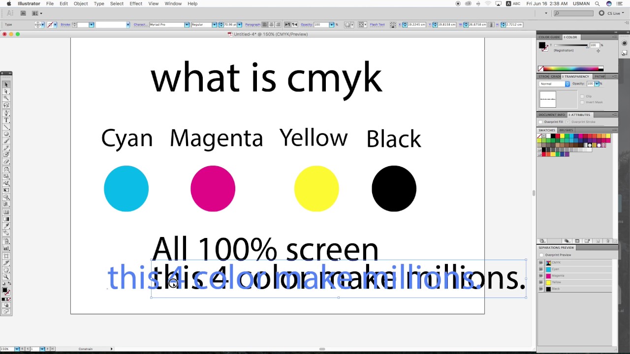Viewport: 630px width, 354px height.
Task: Select the Selection (black arrow) tool
Action: coord(6,85)
